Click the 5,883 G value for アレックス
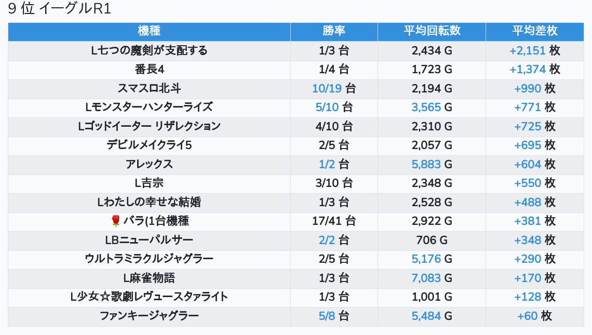Image resolution: width=592 pixels, height=335 pixels. pos(432,164)
